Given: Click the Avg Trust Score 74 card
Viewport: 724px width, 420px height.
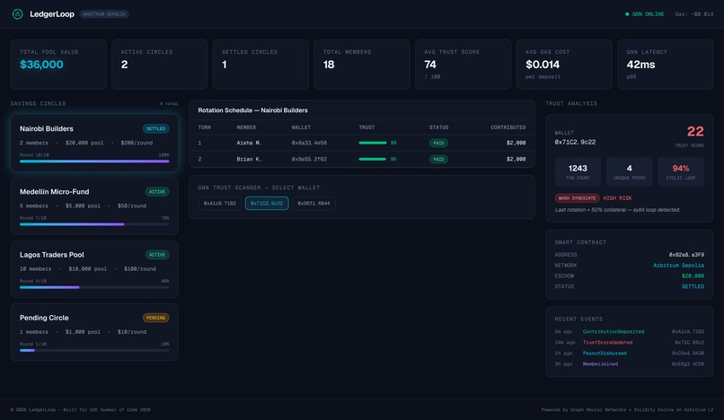Looking at the screenshot, I should point(464,64).
